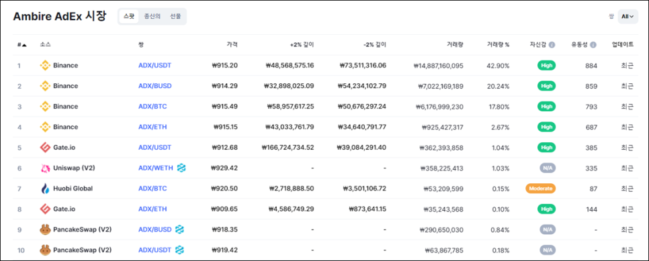Click the info icon next to 자신감
This screenshot has width=649, height=261.
coord(552,45)
